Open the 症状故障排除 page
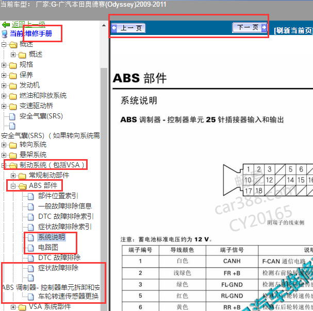Viewport: 313px width, 311px height. tap(58, 268)
